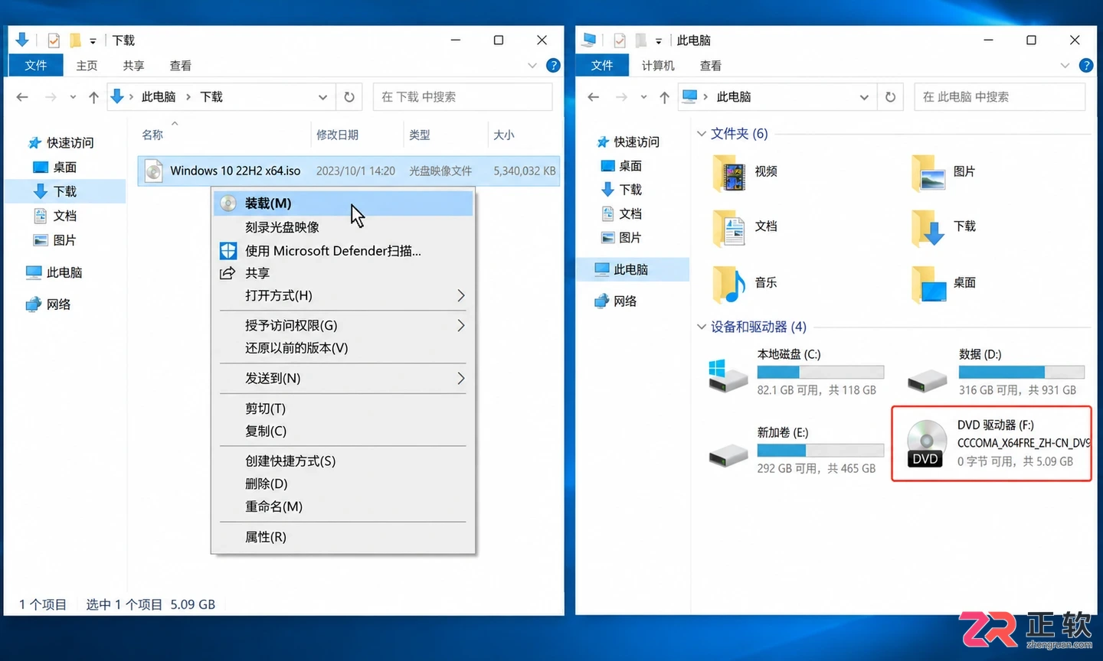Click properties quick-access icon in 下载 title bar
Screen dimensions: 1103x661
[x=54, y=41]
